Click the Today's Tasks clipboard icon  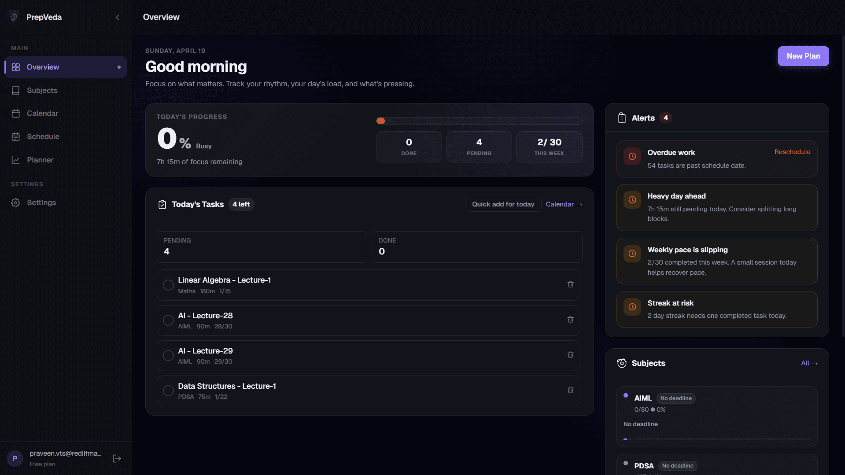coord(162,204)
